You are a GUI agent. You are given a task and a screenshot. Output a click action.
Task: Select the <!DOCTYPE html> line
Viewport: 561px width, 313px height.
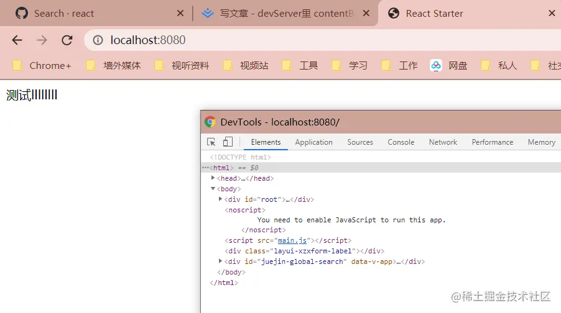[x=241, y=157]
